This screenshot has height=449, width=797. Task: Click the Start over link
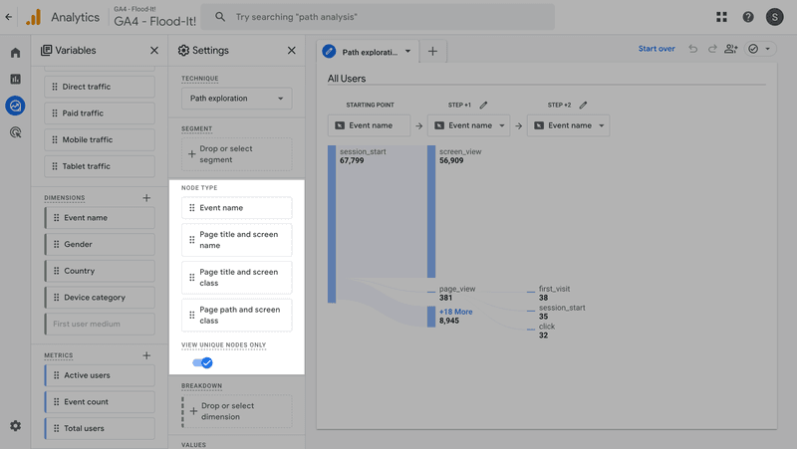657,49
